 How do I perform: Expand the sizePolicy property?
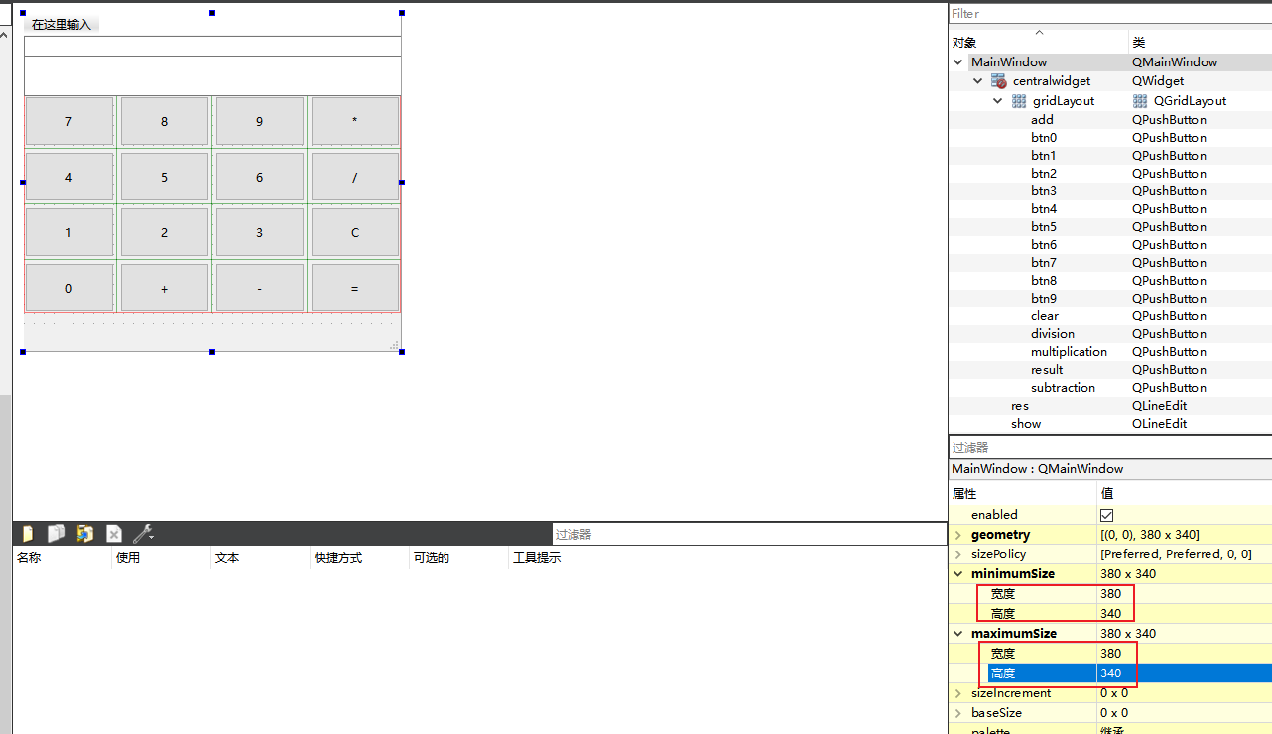(x=958, y=554)
